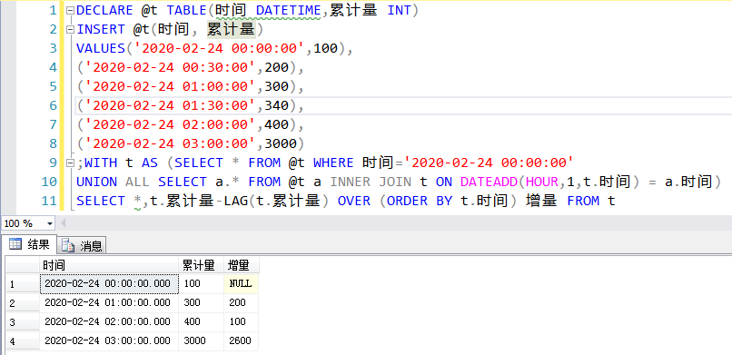The width and height of the screenshot is (732, 355).
Task: Select 累计量 cell with value 300
Action: tap(202, 302)
